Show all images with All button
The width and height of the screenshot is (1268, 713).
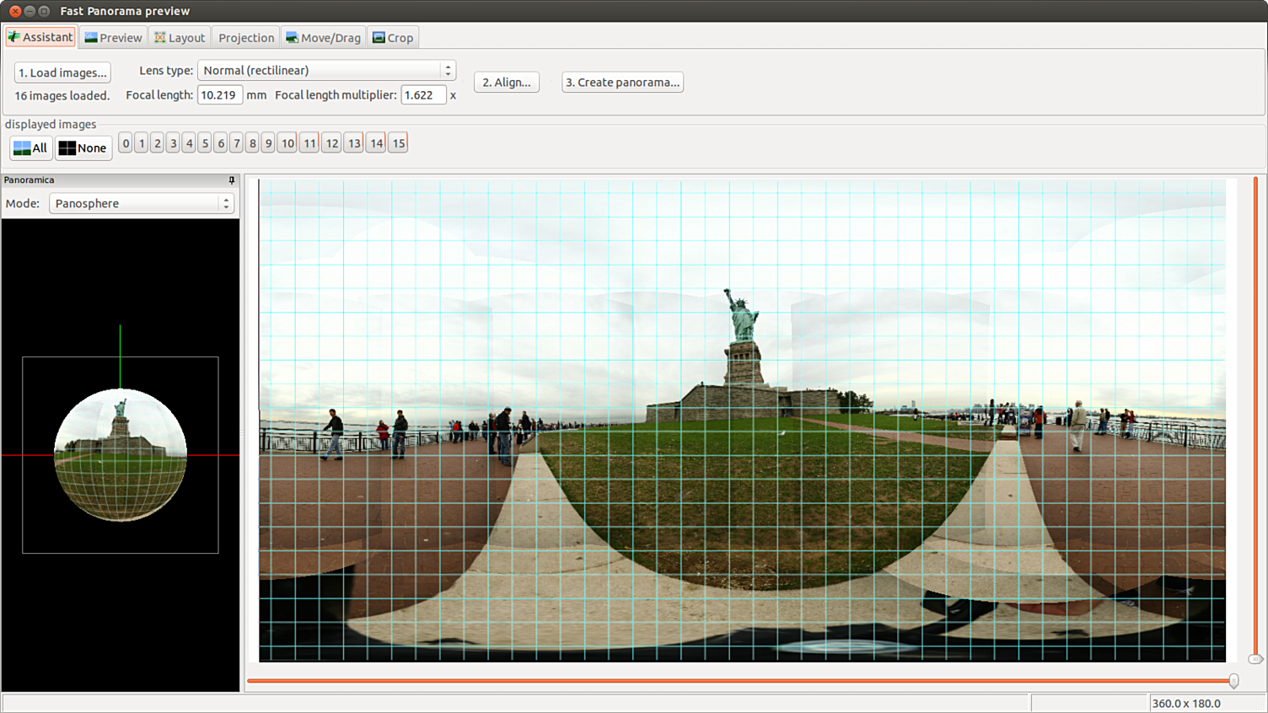(x=30, y=148)
